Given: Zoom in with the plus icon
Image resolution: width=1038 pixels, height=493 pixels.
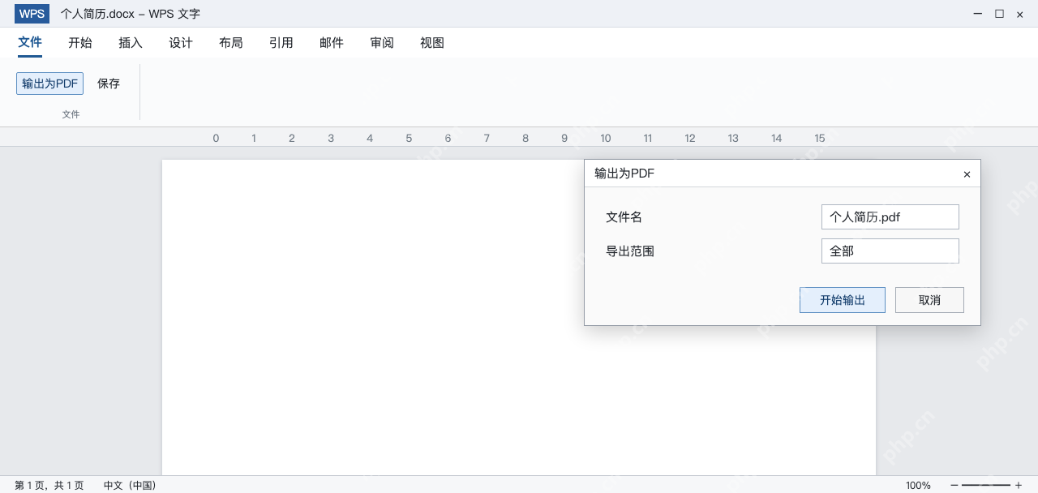Looking at the screenshot, I should point(1019,485).
